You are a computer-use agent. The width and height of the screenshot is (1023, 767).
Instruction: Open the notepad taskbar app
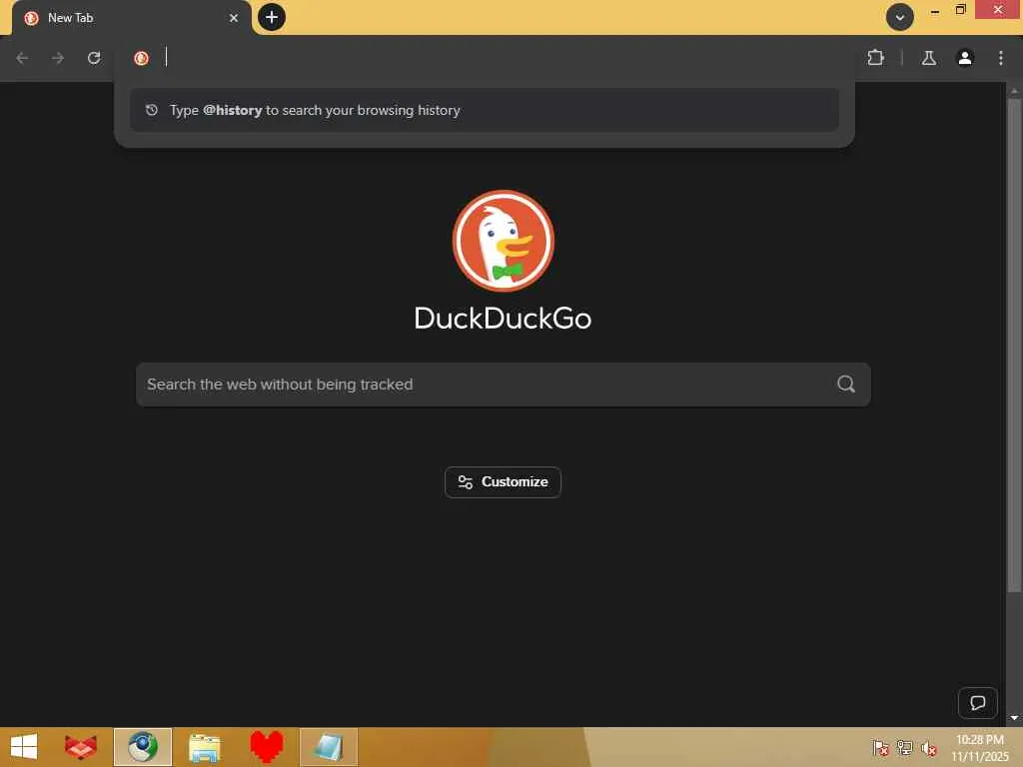click(328, 747)
